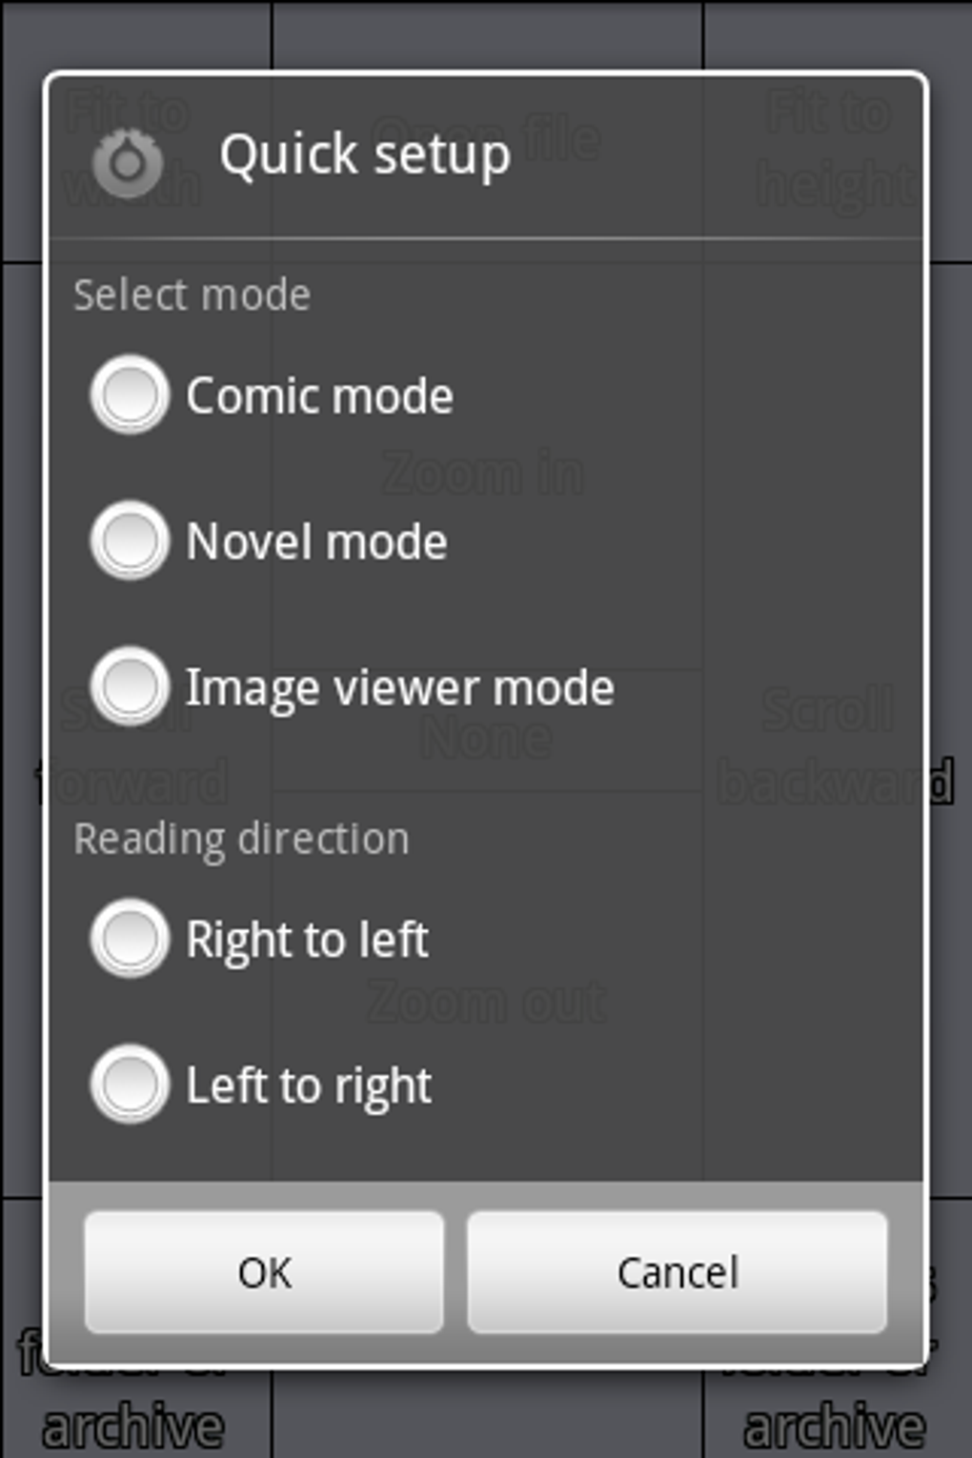The image size is (972, 1458).
Task: Click the Select mode section header
Action: (192, 295)
